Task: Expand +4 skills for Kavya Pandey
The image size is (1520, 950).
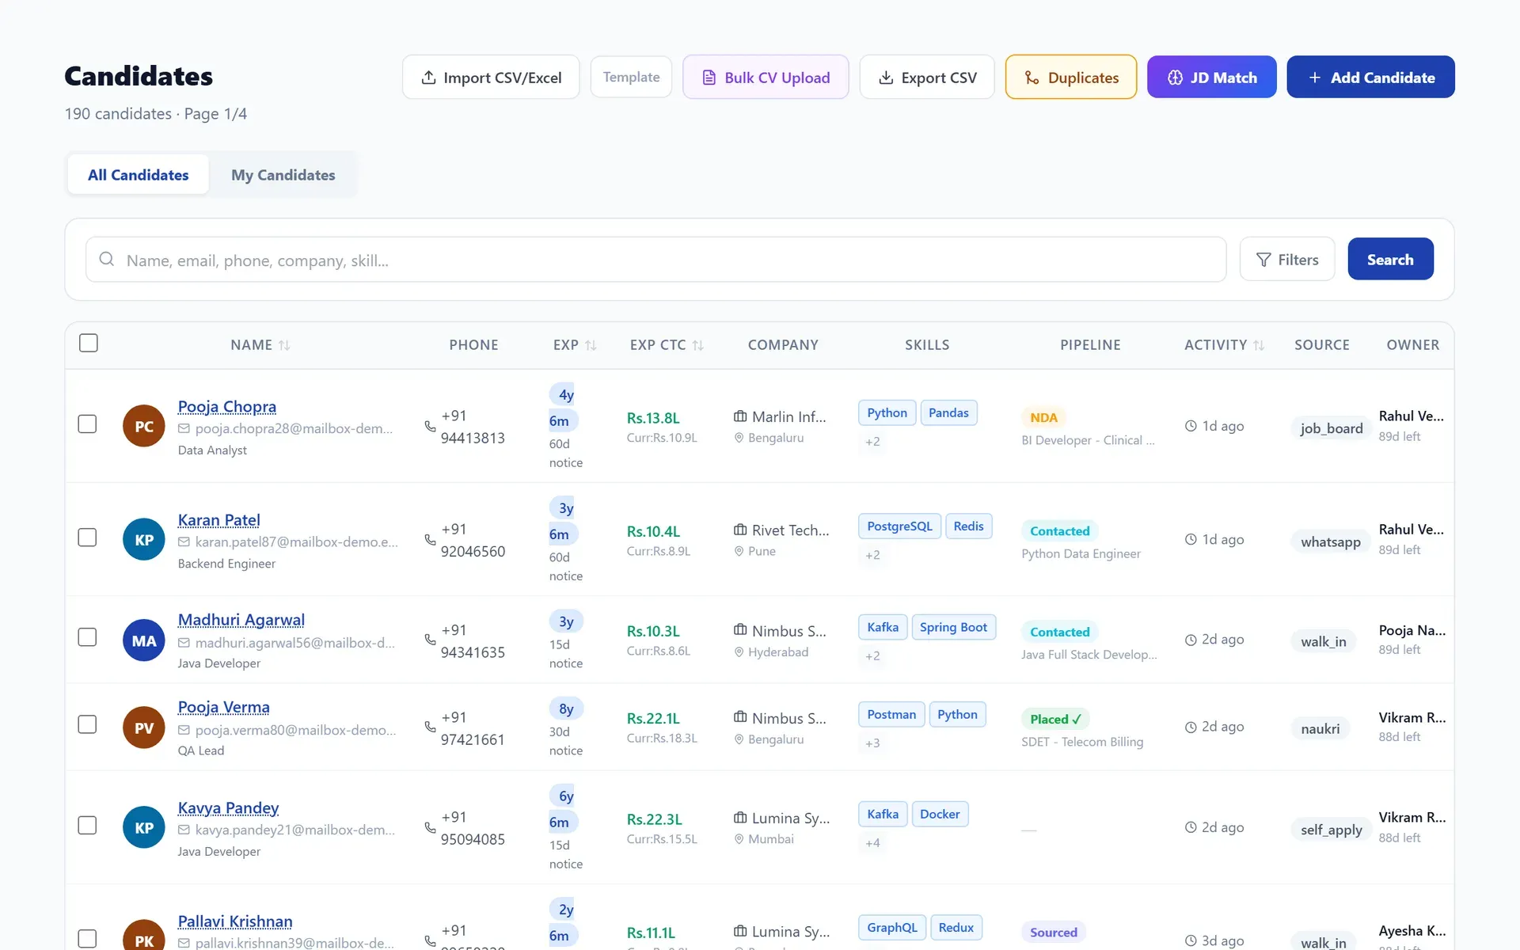Action: (x=872, y=843)
